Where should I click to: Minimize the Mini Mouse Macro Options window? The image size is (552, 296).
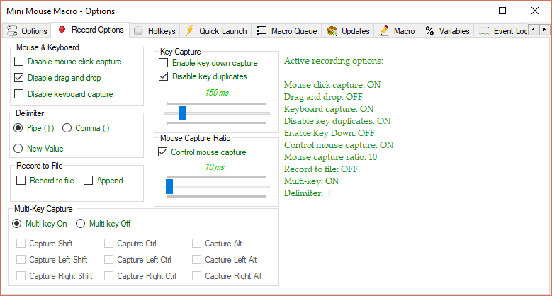point(471,11)
